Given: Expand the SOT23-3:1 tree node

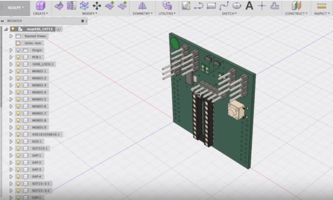Looking at the screenshot, I should coord(11,184).
